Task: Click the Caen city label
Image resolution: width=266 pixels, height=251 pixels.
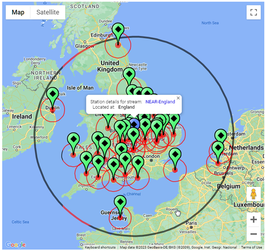Action: pyautogui.click(x=147, y=216)
